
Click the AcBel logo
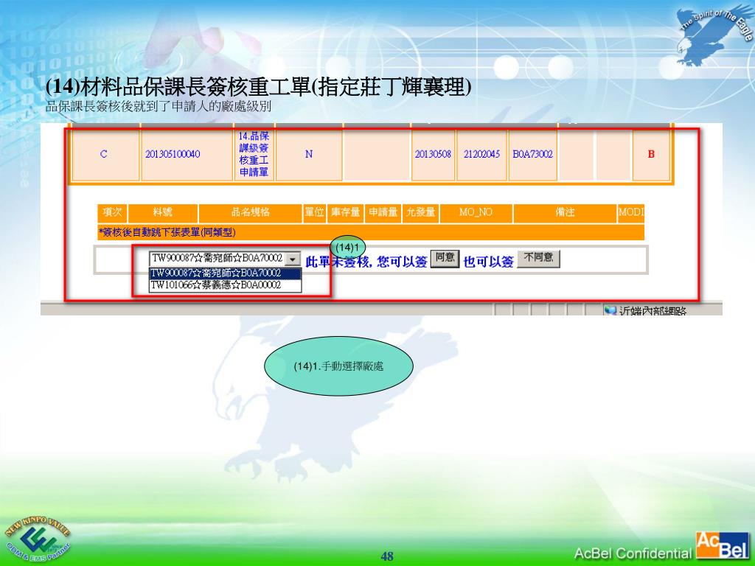click(x=722, y=546)
